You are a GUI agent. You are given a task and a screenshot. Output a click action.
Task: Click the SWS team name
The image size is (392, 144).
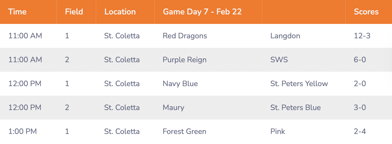tap(279, 60)
